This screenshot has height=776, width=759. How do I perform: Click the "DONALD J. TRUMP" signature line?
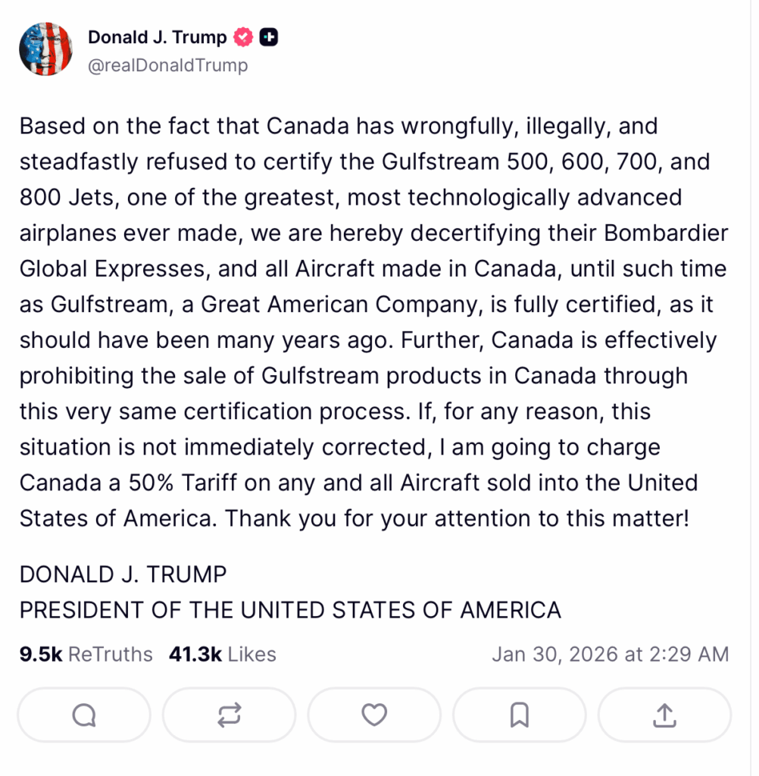pos(123,574)
